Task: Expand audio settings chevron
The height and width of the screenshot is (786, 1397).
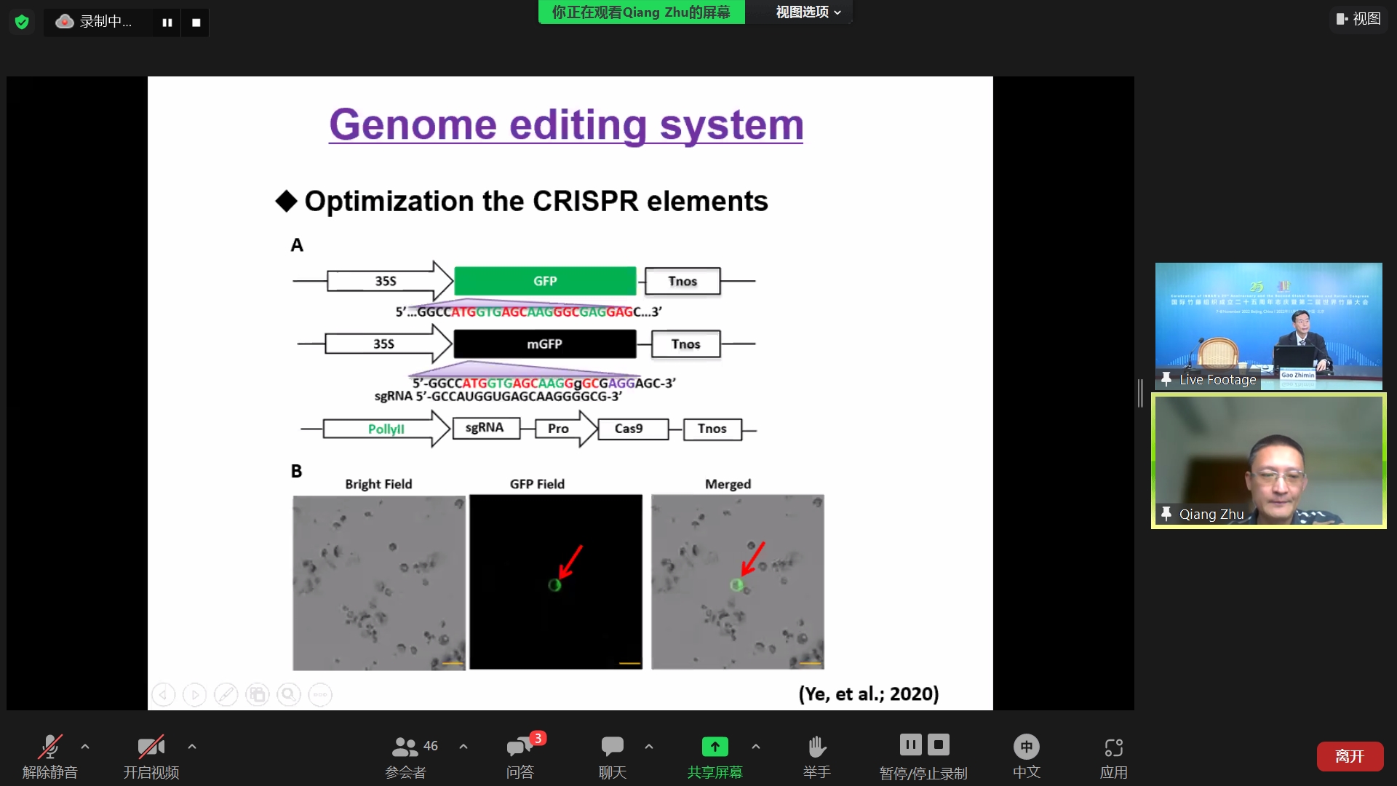Action: coord(85,746)
